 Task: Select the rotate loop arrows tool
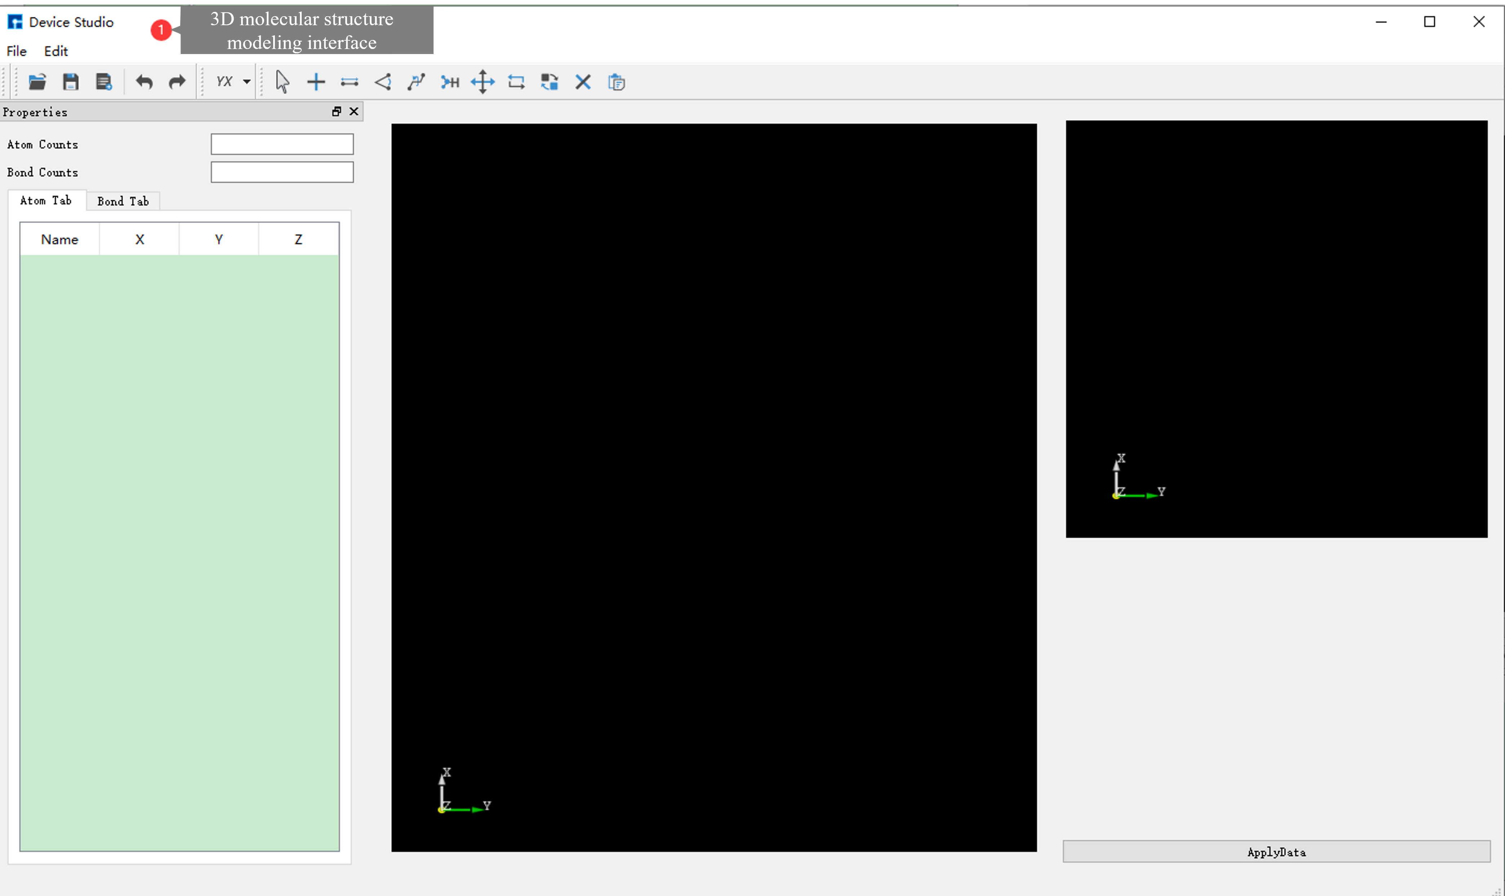[516, 81]
